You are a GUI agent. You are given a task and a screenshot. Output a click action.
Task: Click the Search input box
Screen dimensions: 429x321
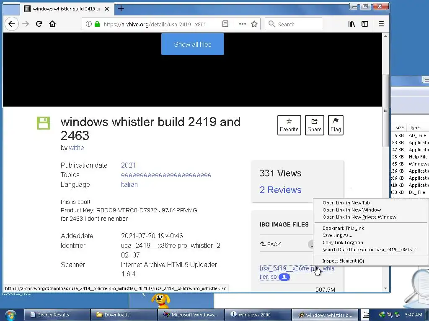point(293,24)
